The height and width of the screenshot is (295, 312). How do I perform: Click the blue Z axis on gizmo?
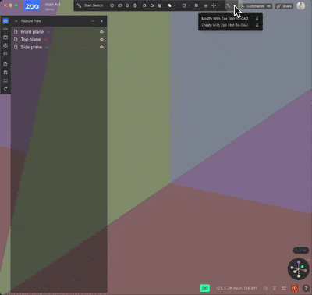[x=299, y=263]
